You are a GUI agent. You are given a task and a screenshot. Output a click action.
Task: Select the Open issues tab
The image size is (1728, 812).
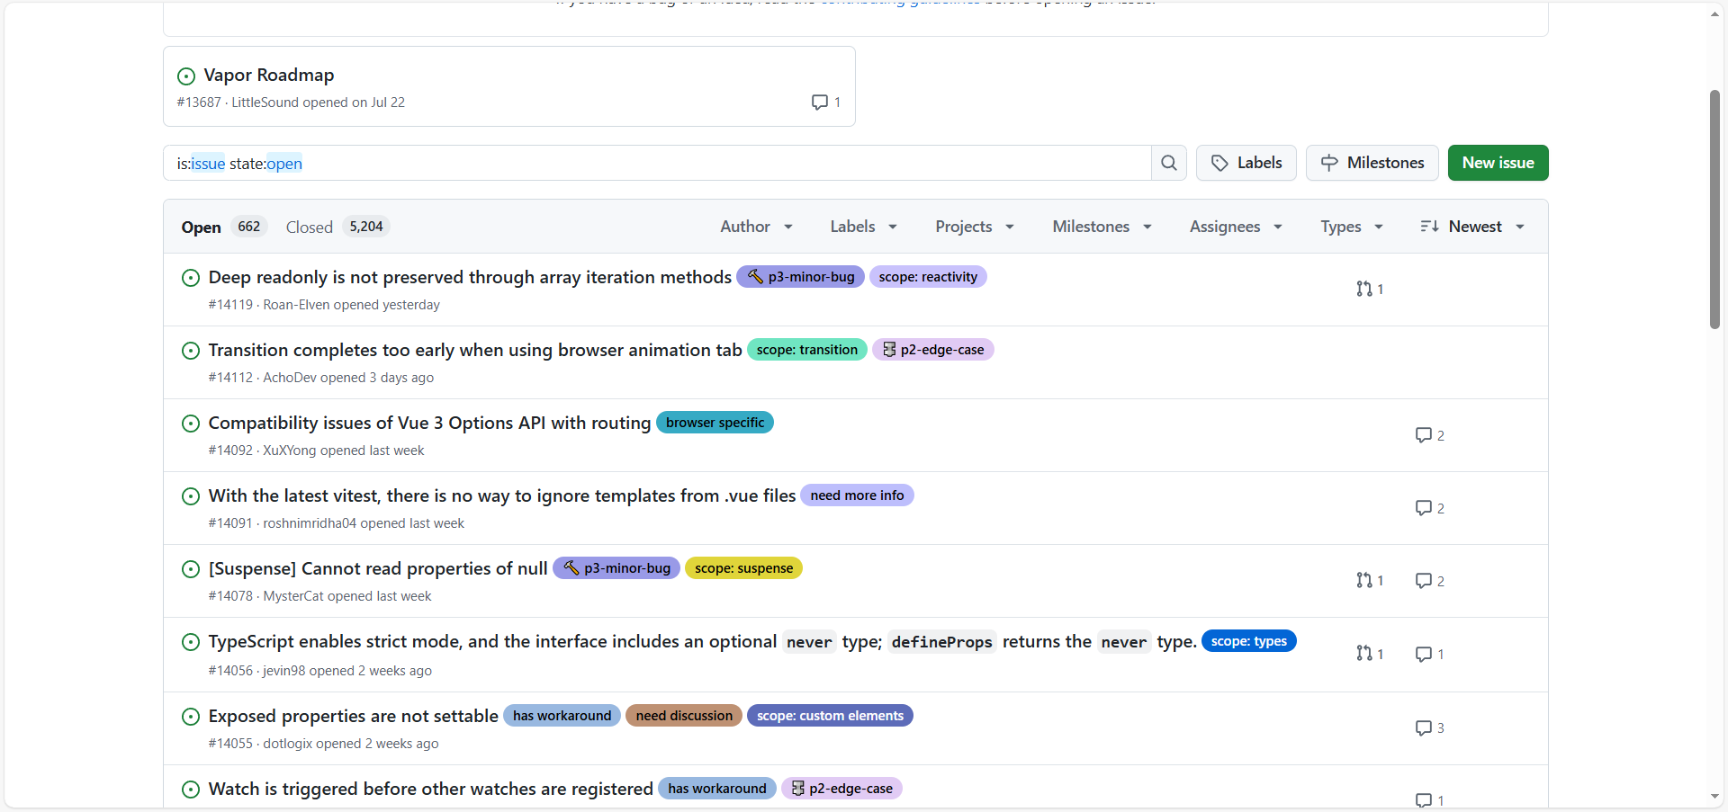pyautogui.click(x=202, y=228)
